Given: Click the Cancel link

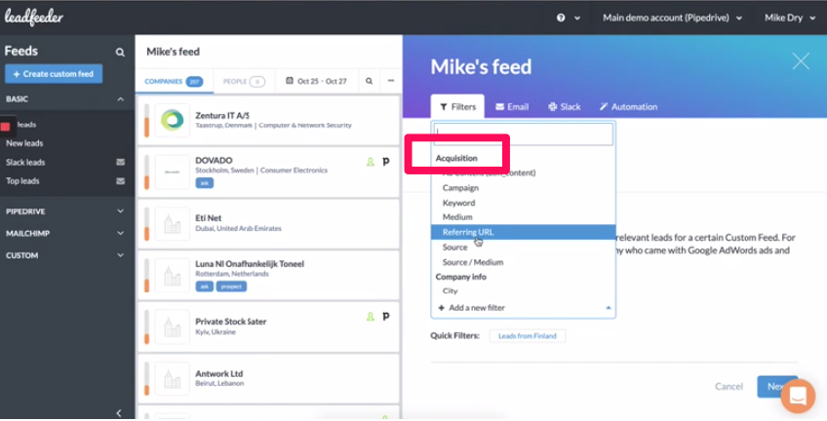Looking at the screenshot, I should tap(729, 386).
